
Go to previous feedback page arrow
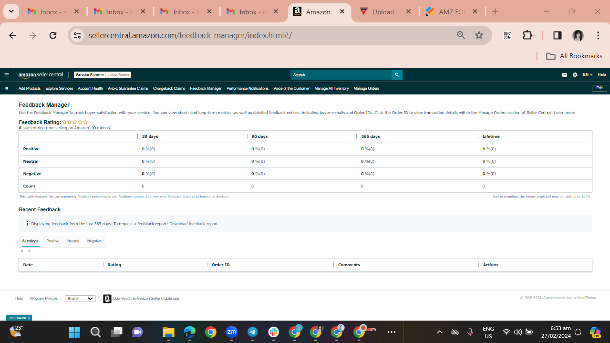click(x=22, y=251)
